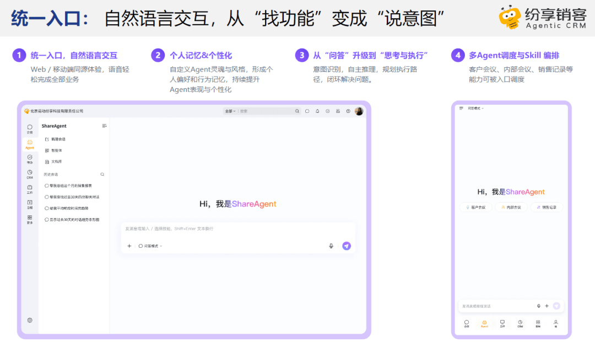Open hamburger menu in mobile view
The image size is (595, 342).
click(x=461, y=108)
